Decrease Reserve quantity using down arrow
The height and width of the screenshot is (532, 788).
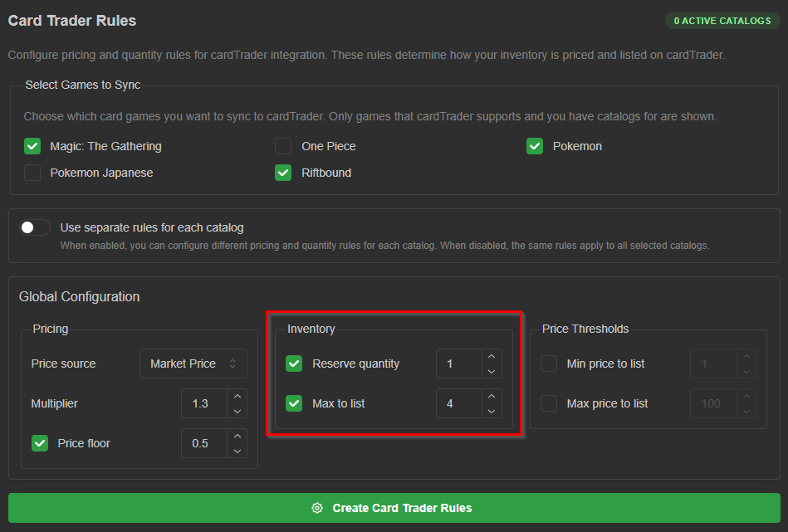492,371
